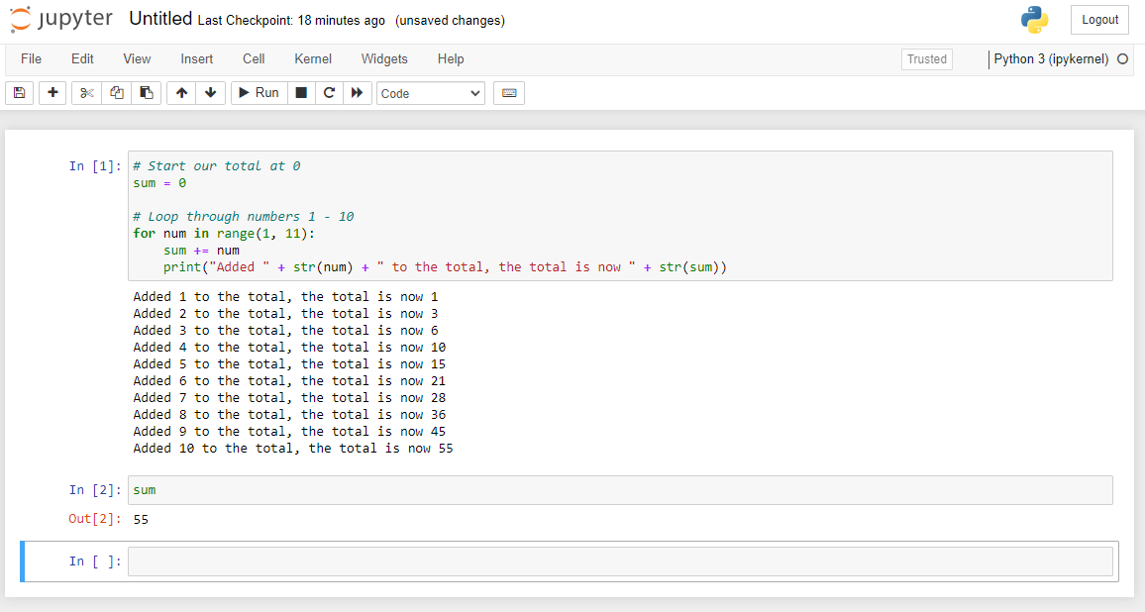
Task: Restart kernel and rerun whole notebook
Action: coord(358,93)
